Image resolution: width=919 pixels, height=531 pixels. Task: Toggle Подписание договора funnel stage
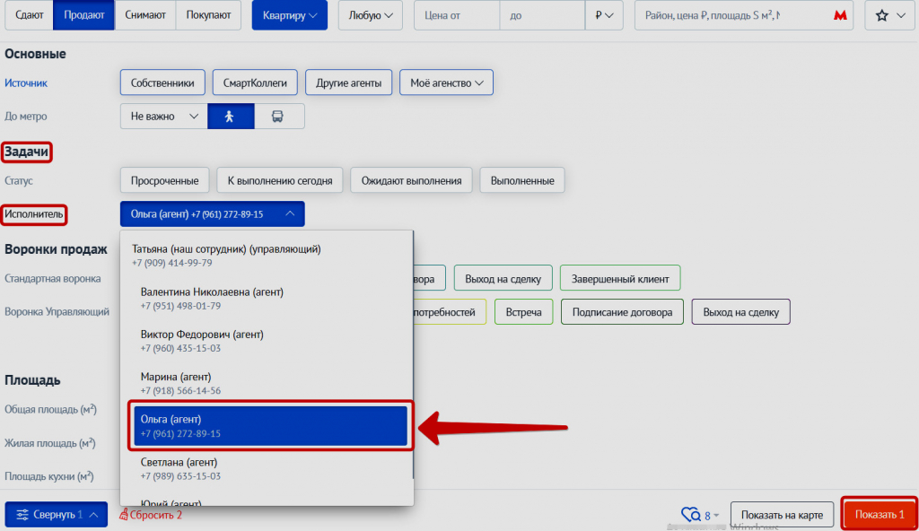[622, 312]
